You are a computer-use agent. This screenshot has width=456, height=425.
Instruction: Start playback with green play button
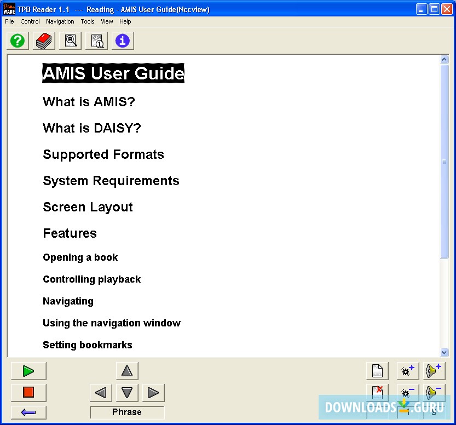pyautogui.click(x=28, y=371)
